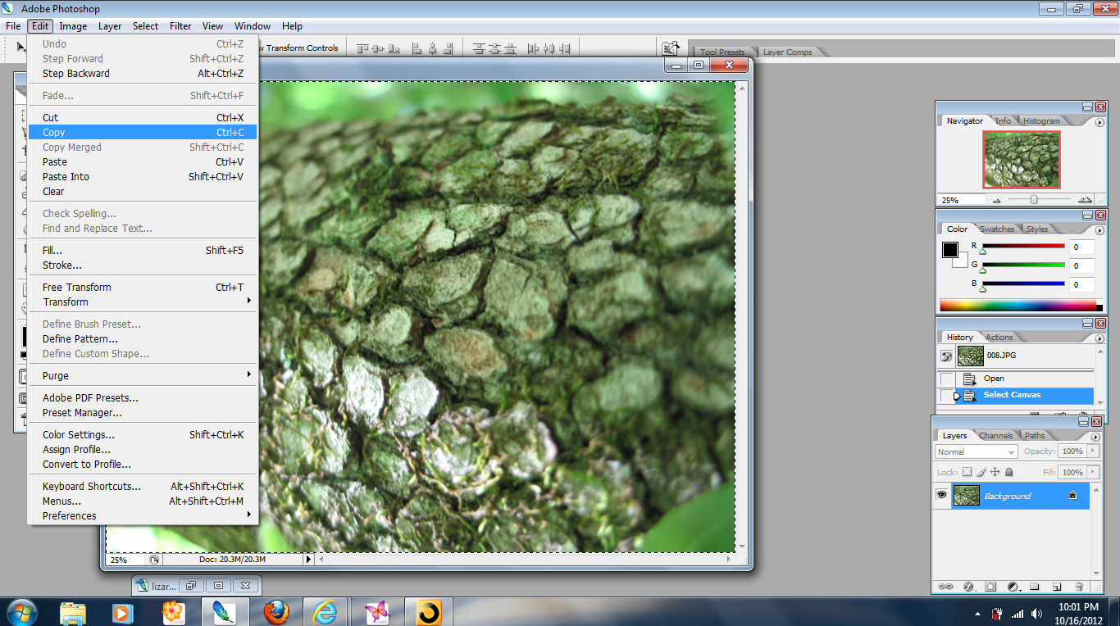The image size is (1120, 626).
Task: Click the delete layer trash icon
Action: click(1079, 587)
